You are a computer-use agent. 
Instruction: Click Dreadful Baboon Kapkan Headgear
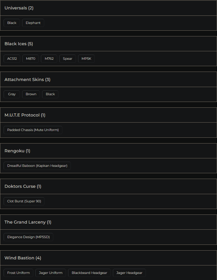click(37, 166)
